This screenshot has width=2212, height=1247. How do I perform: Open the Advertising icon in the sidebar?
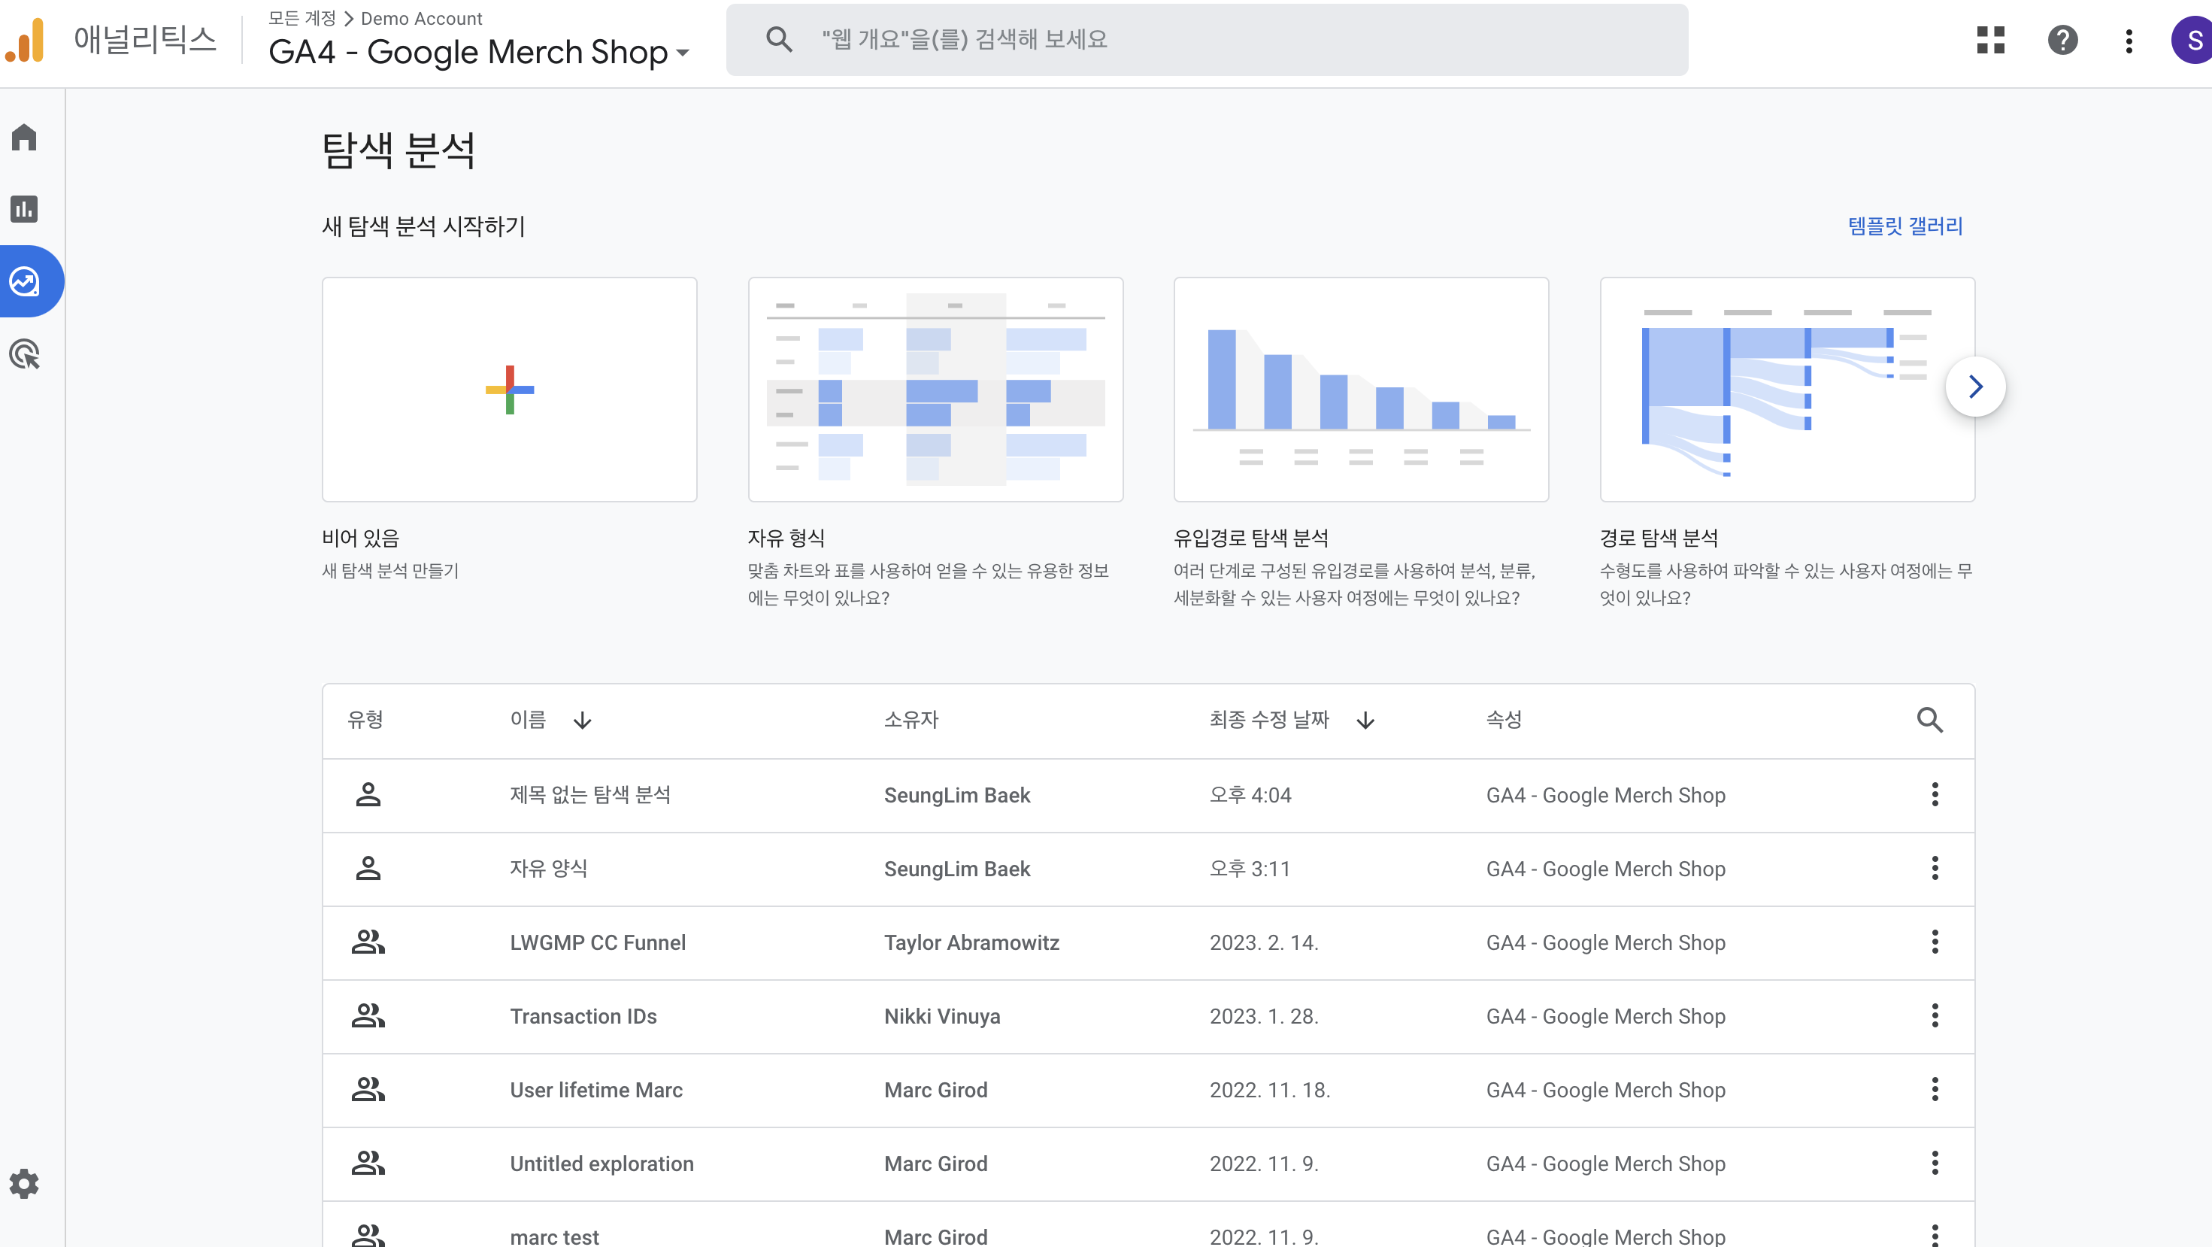tap(24, 353)
